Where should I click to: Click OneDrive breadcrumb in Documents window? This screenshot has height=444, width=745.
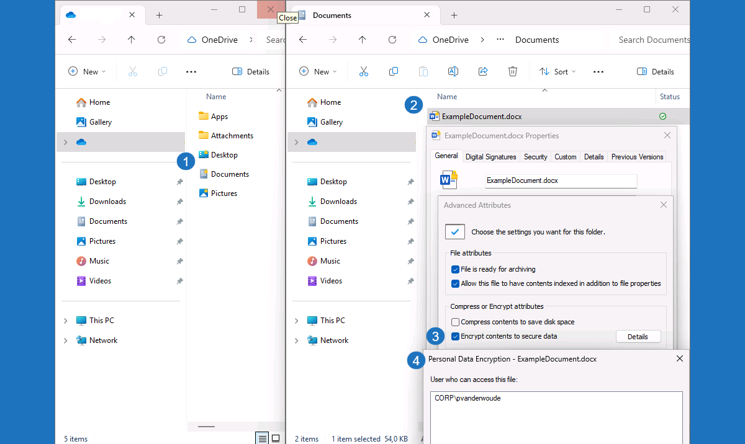[x=450, y=40]
